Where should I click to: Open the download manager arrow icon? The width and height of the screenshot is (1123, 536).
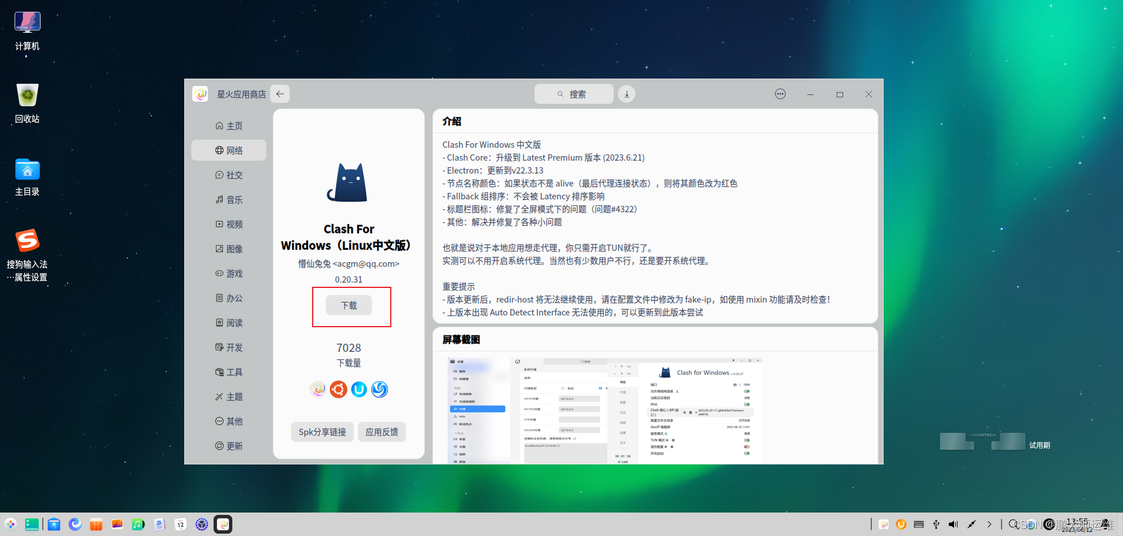pos(627,94)
